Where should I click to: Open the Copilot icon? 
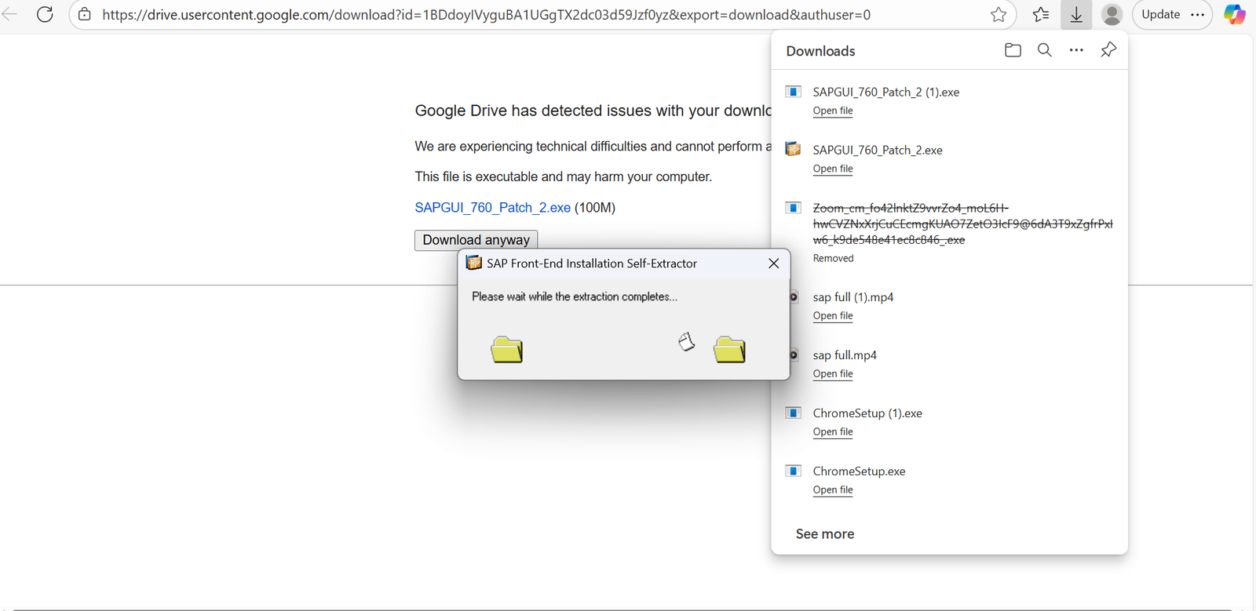point(1234,15)
